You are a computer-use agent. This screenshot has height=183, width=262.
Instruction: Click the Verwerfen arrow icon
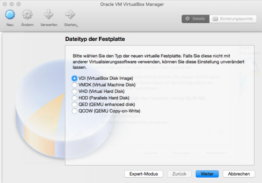(48, 15)
